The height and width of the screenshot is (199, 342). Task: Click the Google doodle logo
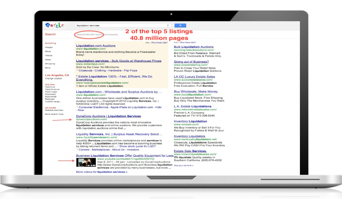click(x=54, y=25)
